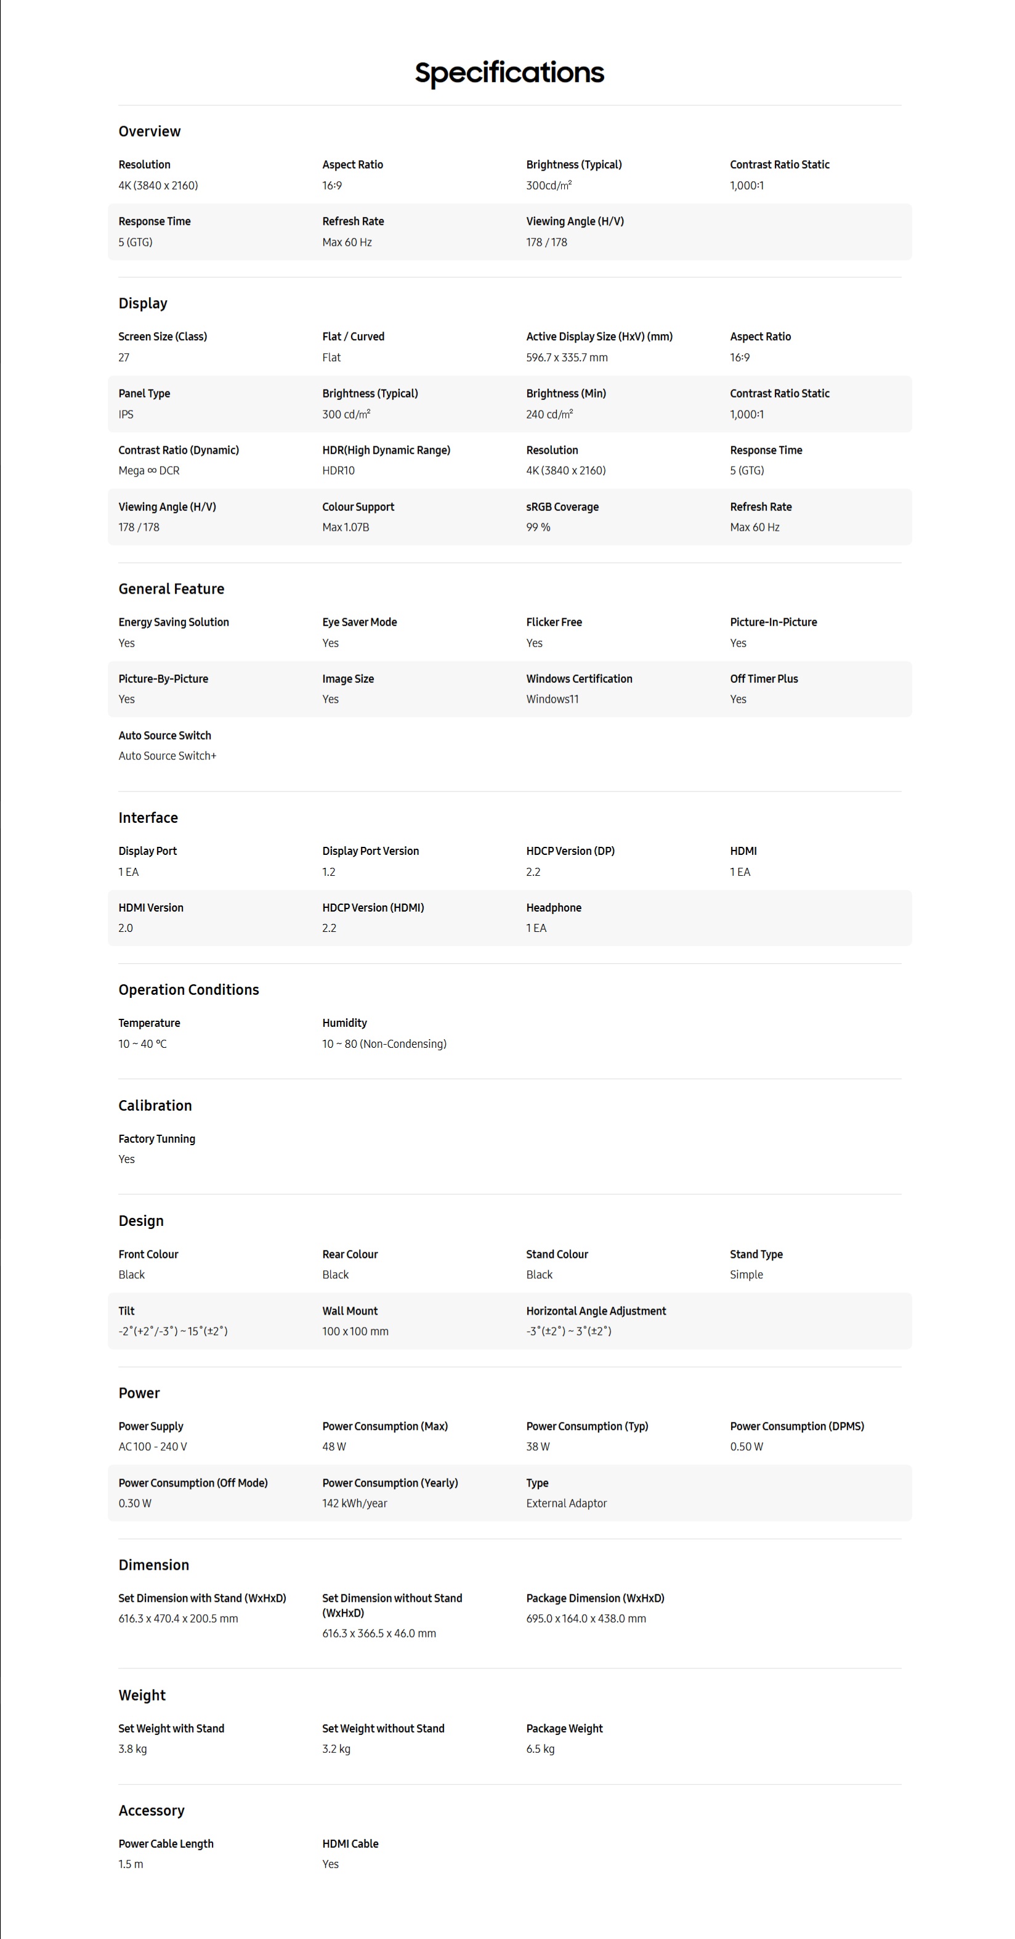Click the Specifications page heading
The width and height of the screenshot is (1015, 1939).
click(509, 73)
